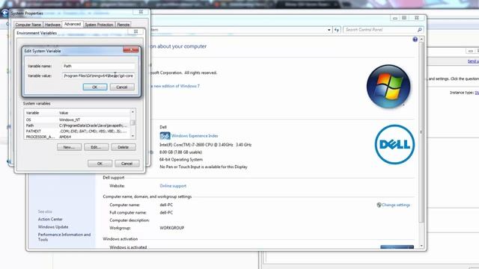
Task: Click the search magnifier icon
Action: (420, 30)
